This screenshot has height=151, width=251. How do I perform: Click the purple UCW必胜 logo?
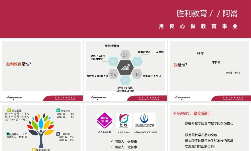pyautogui.click(x=105, y=120)
